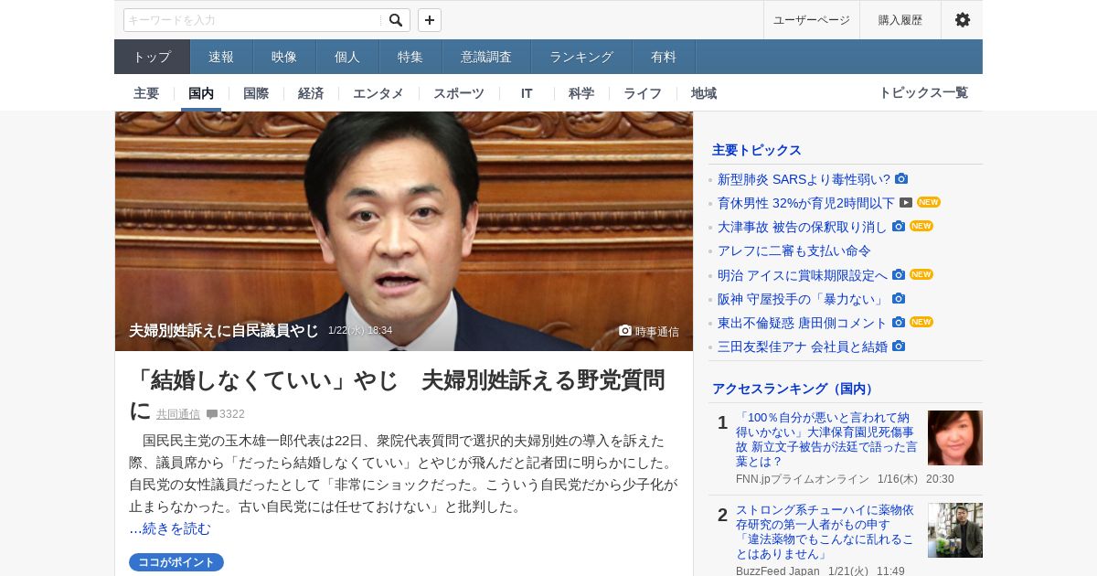The width and height of the screenshot is (1097, 576).
Task: Click photo caption 夫婦別姓訴えに自民議員やじ
Action: (x=224, y=330)
